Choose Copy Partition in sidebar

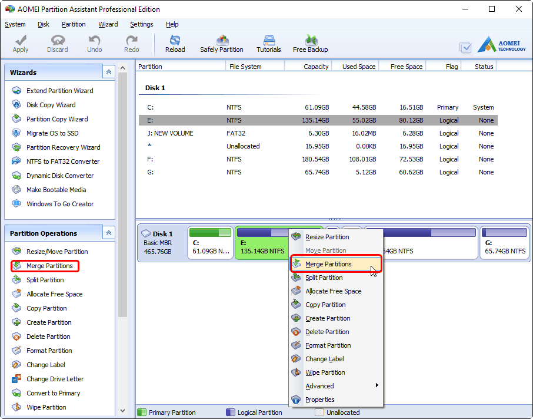(x=39, y=308)
